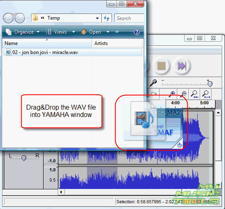Open recent pages dropdown next to Forward
225x209 pixels.
pyautogui.click(x=28, y=18)
